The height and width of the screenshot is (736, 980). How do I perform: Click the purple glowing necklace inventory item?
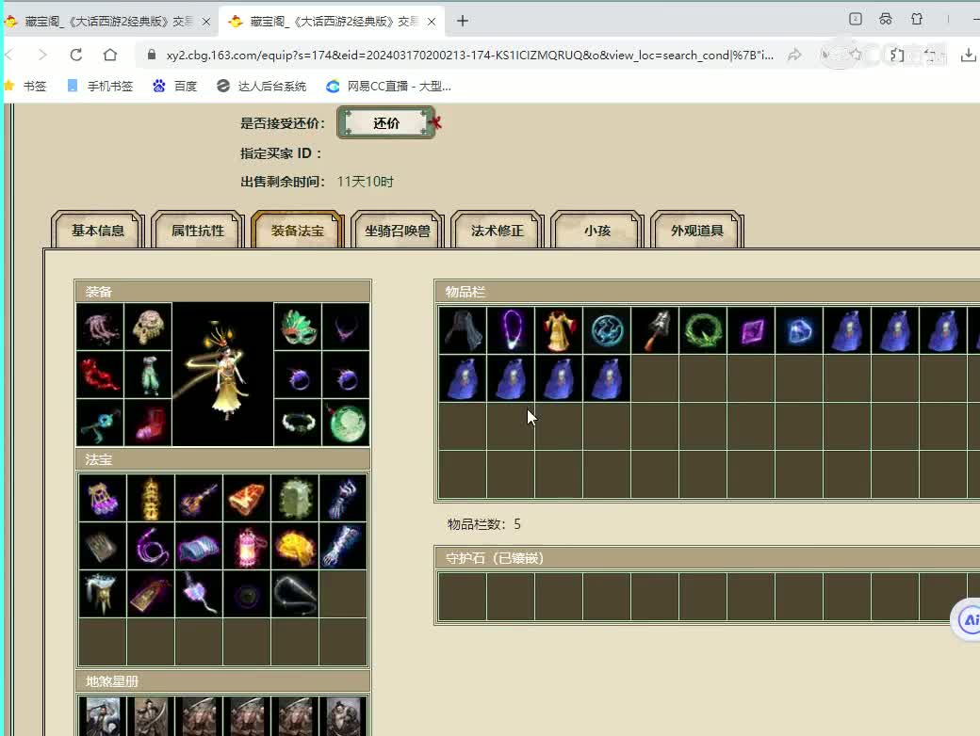(x=511, y=329)
